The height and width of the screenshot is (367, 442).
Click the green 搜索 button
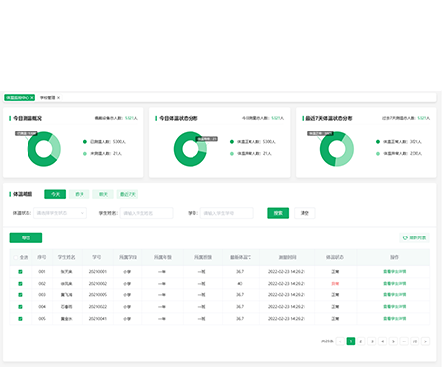(278, 213)
